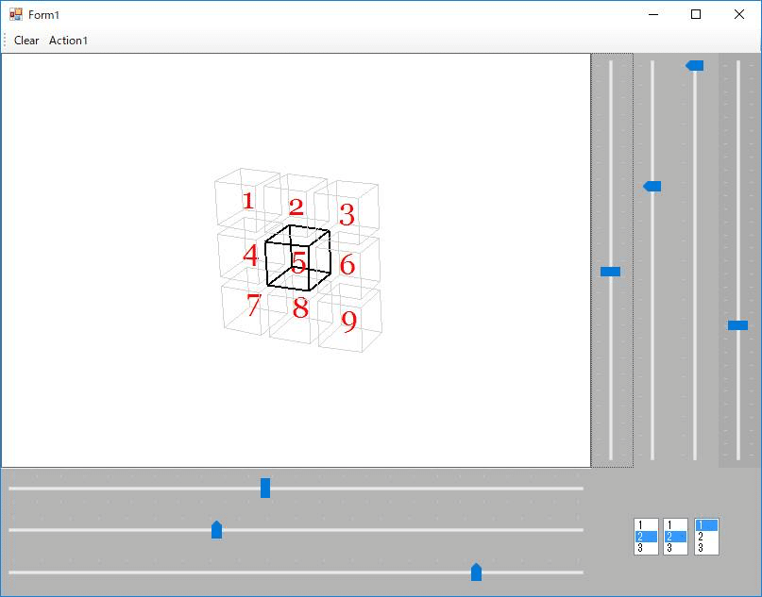
Task: Click the cube labeled 6
Action: (347, 264)
